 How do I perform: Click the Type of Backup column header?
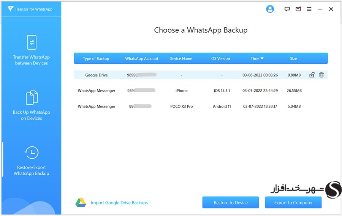point(96,58)
